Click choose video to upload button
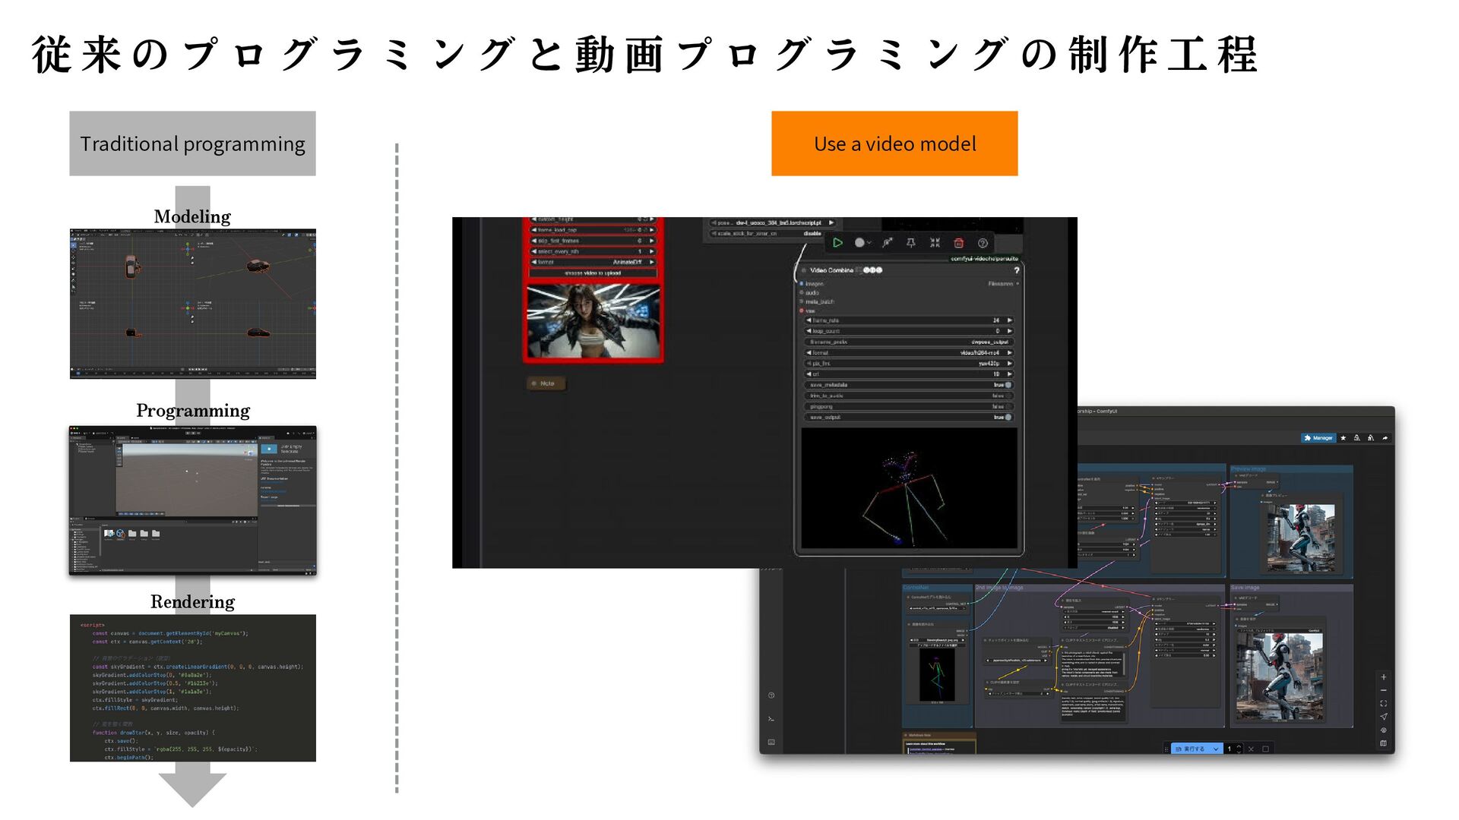The width and height of the screenshot is (1459, 820). pyautogui.click(x=593, y=273)
